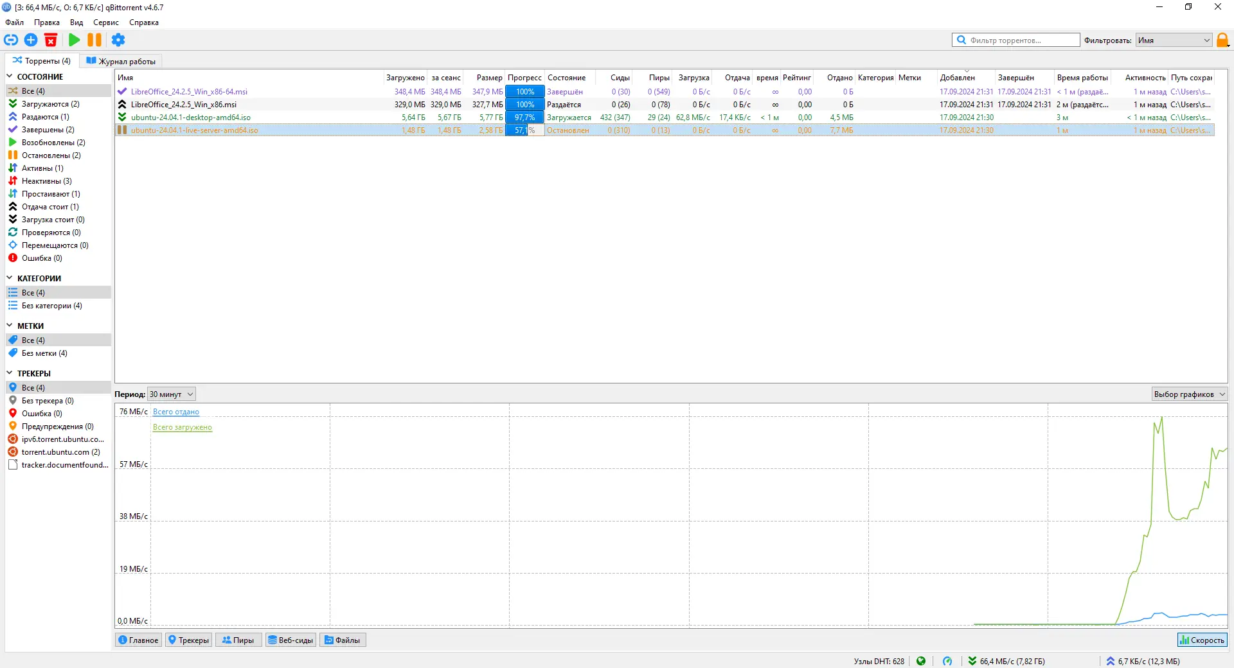Open the Правка menu
The width and height of the screenshot is (1234, 668).
(47, 22)
